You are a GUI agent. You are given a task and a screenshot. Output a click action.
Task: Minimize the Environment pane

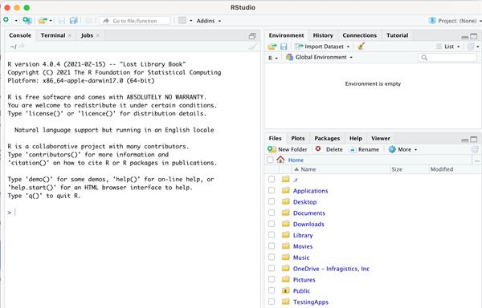(x=465, y=37)
